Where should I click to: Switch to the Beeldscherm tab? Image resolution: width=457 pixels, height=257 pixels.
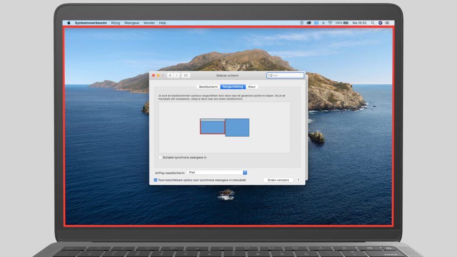pos(208,87)
